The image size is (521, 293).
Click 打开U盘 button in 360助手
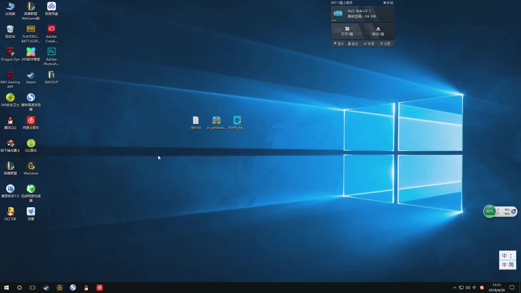[x=347, y=31]
